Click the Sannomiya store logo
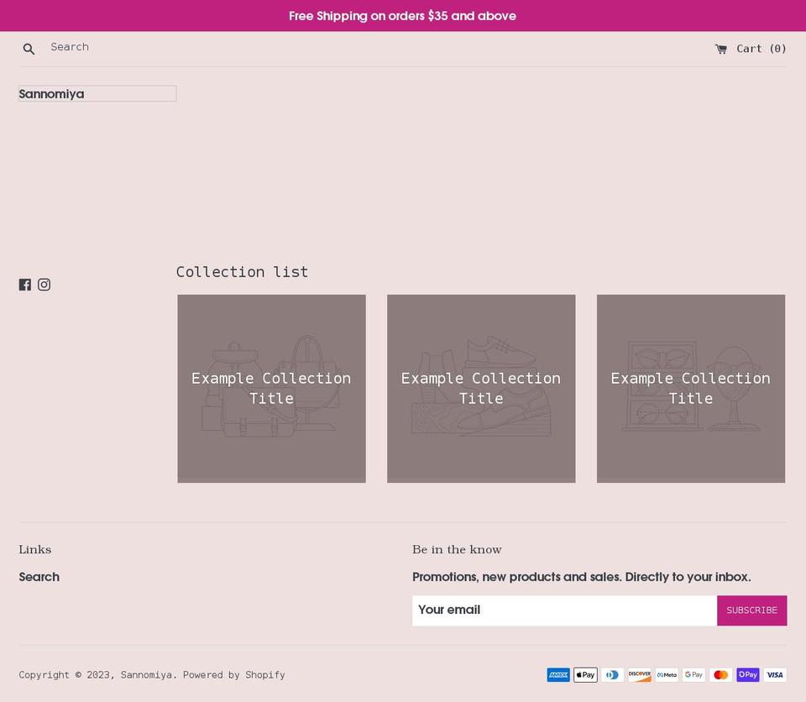Image resolution: width=806 pixels, height=702 pixels. coord(51,93)
